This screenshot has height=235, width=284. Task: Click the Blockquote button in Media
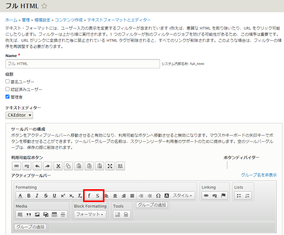click(29, 215)
